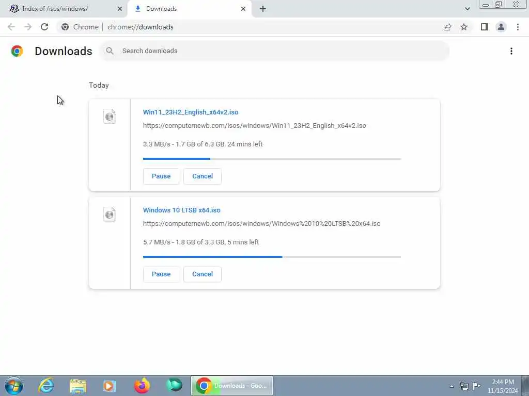Launch Internet Explorer from taskbar
The width and height of the screenshot is (529, 396).
pyautogui.click(x=46, y=386)
